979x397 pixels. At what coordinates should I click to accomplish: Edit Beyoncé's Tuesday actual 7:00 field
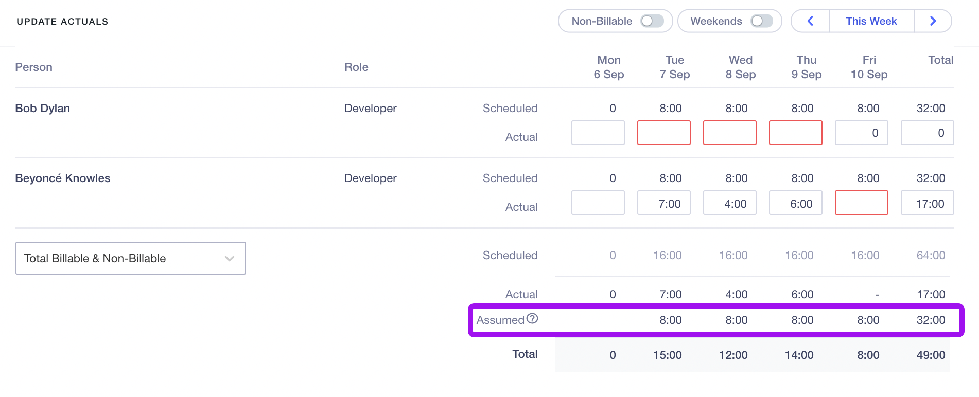663,203
